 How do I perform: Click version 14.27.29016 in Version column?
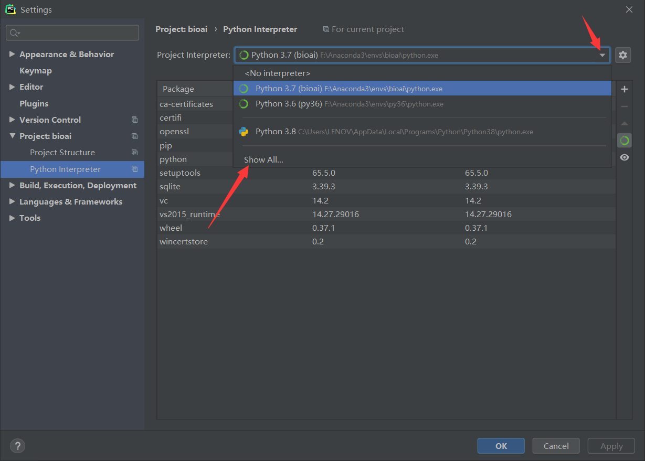335,214
